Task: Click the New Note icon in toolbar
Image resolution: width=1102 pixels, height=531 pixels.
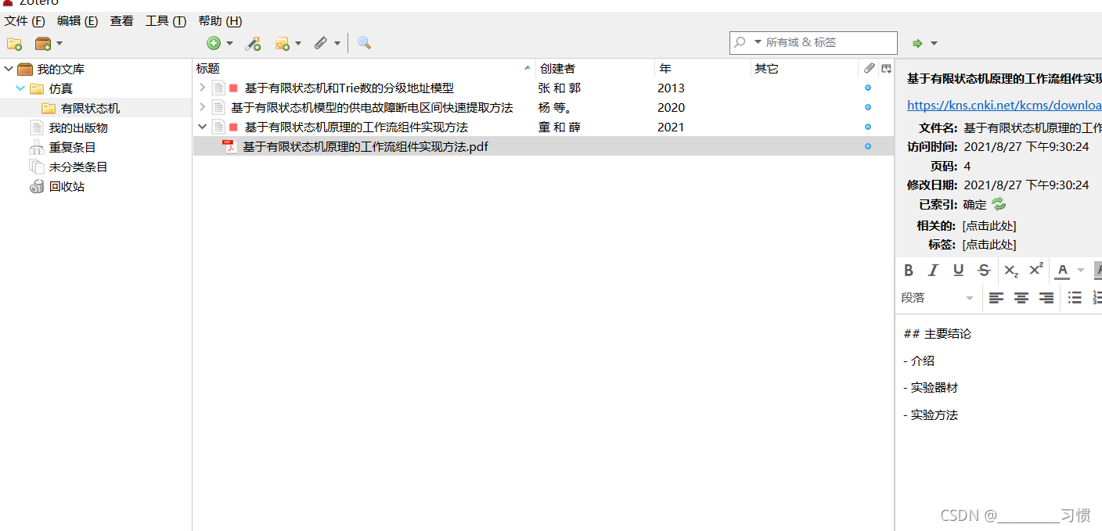Action: [x=282, y=44]
